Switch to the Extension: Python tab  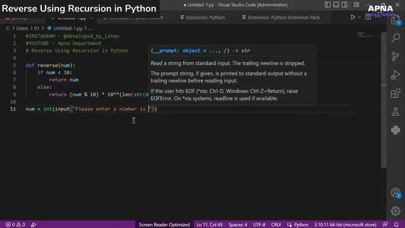(202, 17)
